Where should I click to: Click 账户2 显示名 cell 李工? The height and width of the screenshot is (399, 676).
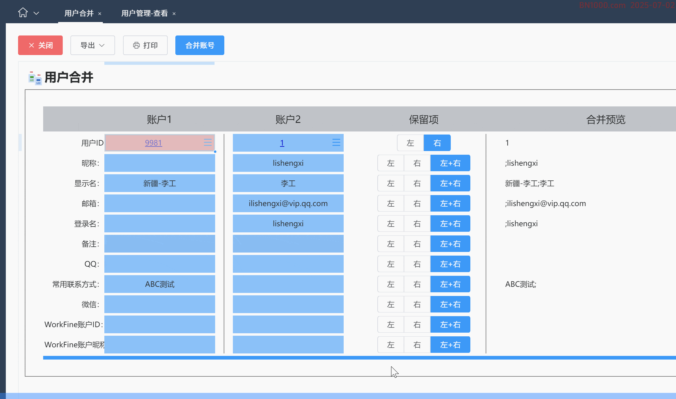pyautogui.click(x=288, y=183)
